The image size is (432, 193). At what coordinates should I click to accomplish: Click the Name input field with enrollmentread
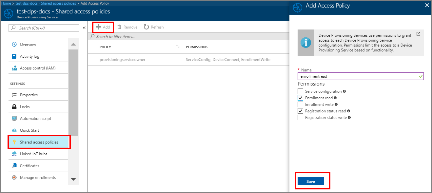(x=361, y=76)
